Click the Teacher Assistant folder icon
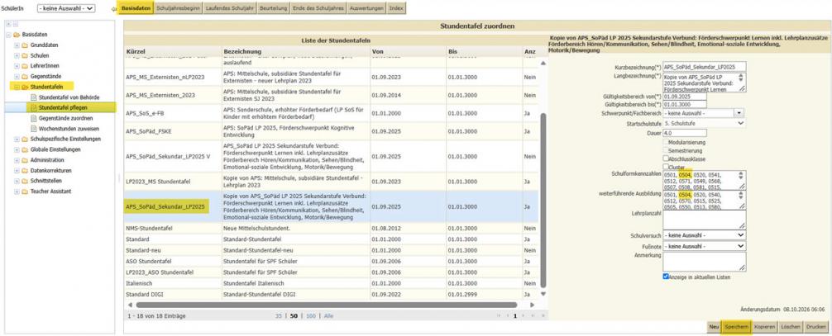 (25, 192)
